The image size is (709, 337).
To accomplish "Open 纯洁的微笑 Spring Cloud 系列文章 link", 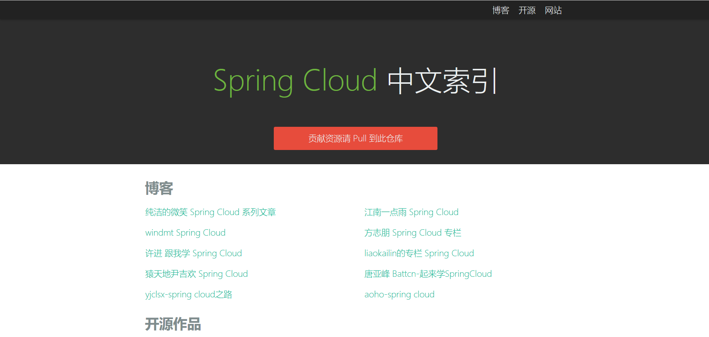I will 210,212.
